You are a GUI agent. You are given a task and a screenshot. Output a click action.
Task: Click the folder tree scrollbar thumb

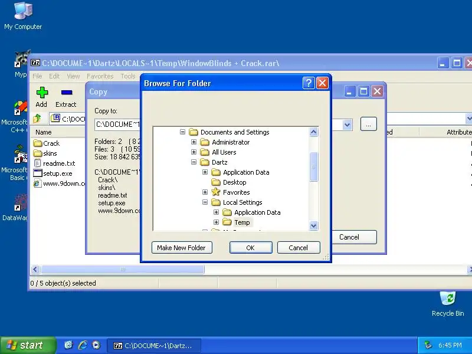point(313,166)
